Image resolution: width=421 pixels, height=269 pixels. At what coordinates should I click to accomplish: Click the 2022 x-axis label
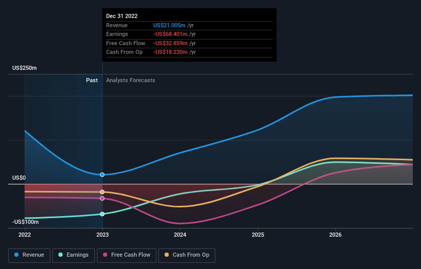coord(25,235)
